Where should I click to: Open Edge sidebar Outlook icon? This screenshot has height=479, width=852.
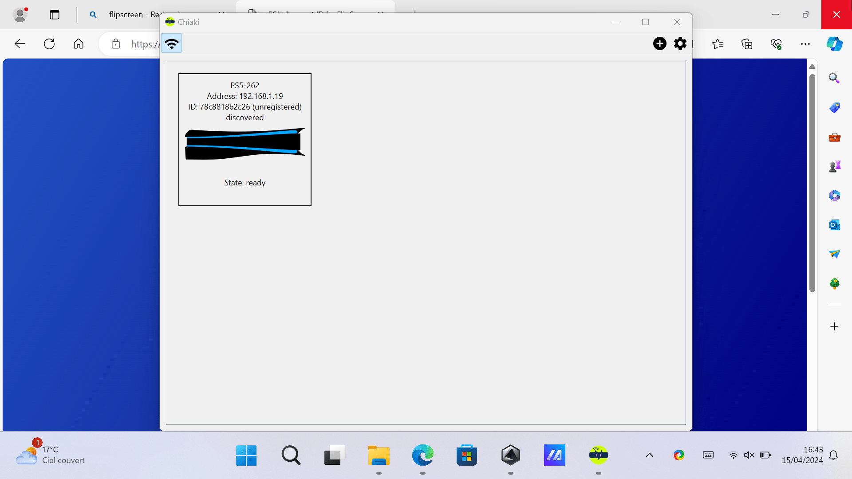pyautogui.click(x=835, y=225)
